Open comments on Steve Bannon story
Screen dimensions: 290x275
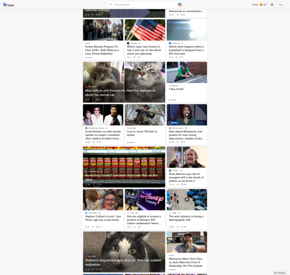183,185
